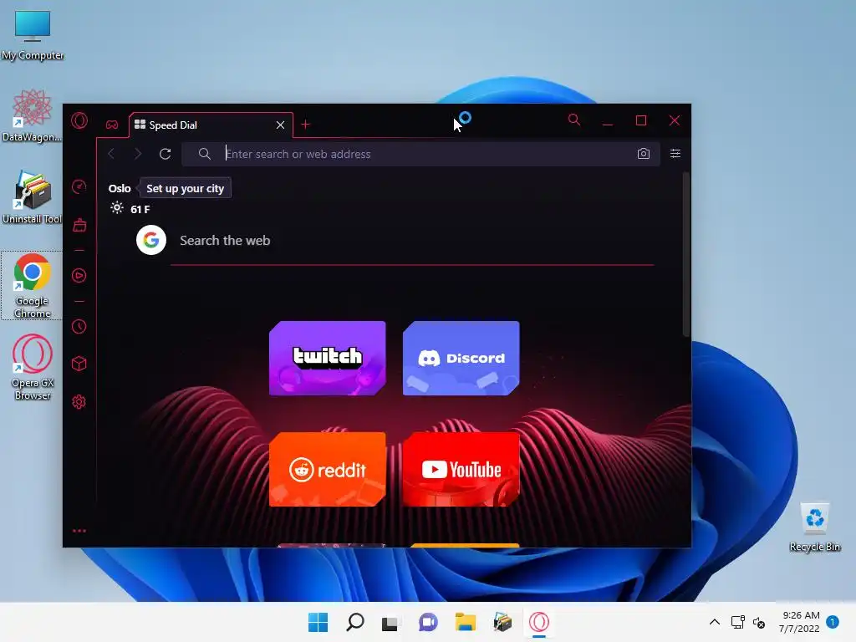The image size is (856, 642).
Task: Open the tab search magnifier icon
Action: pyautogui.click(x=573, y=120)
